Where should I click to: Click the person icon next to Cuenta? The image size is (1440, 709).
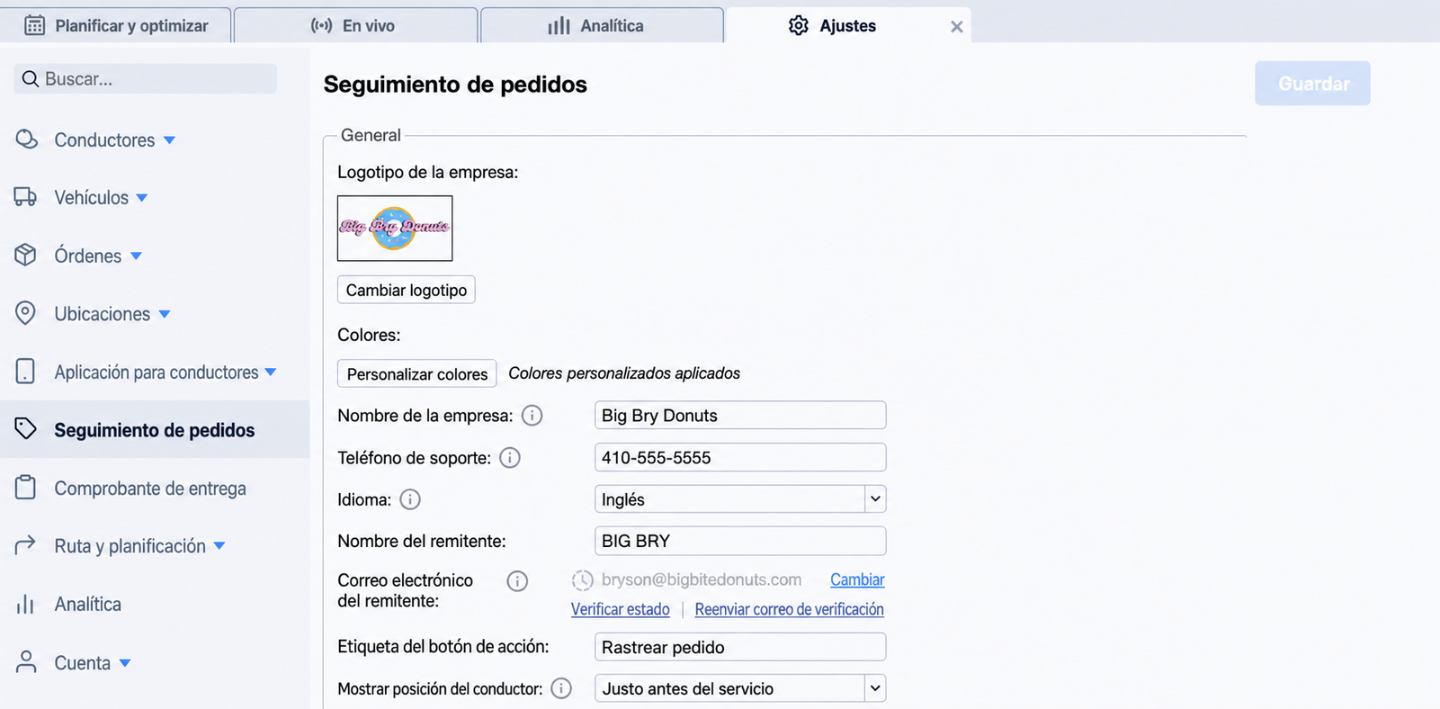pos(26,662)
